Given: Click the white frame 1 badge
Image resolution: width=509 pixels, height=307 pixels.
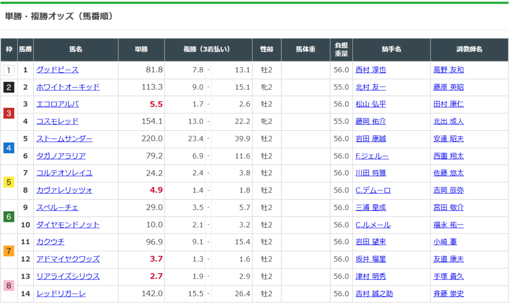Looking at the screenshot, I should 9,70.
